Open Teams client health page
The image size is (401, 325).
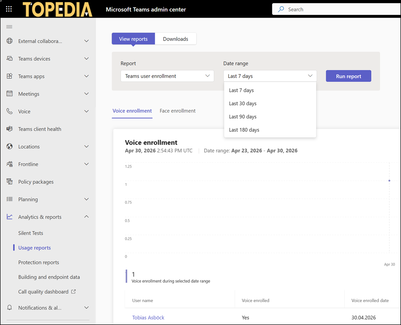(40, 129)
